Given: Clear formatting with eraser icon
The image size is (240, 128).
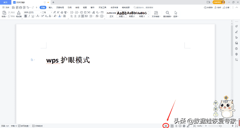Looking at the screenshot, I should [x=62, y=12].
